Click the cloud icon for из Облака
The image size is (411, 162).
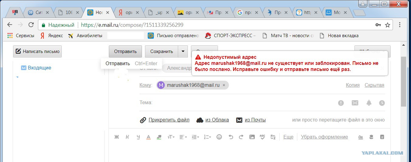(200, 120)
